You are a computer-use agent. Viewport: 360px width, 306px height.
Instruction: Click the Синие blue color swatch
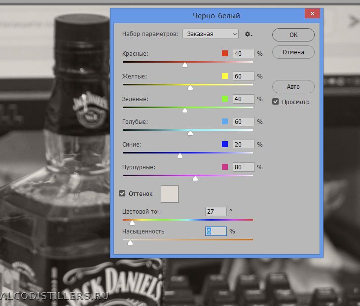tap(225, 144)
